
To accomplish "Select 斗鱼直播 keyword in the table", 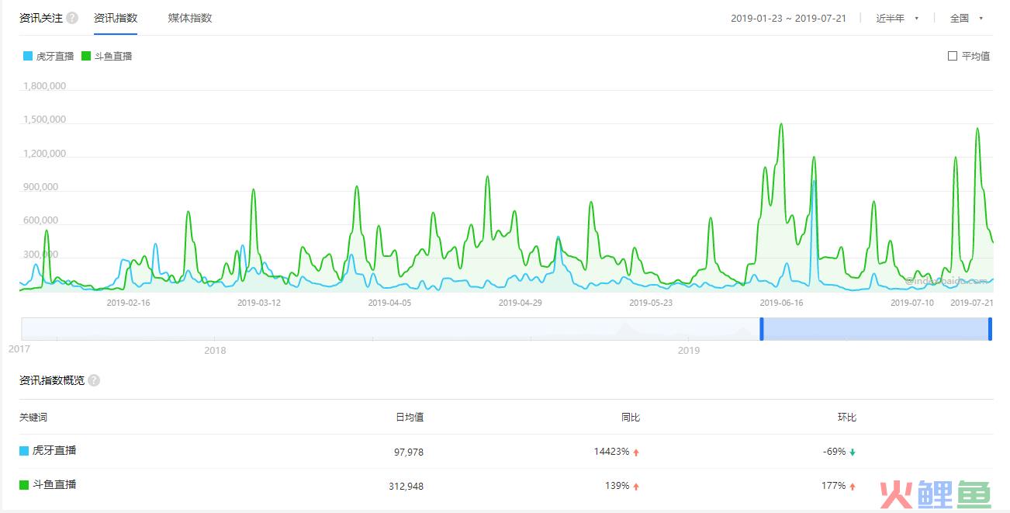I will pos(54,484).
